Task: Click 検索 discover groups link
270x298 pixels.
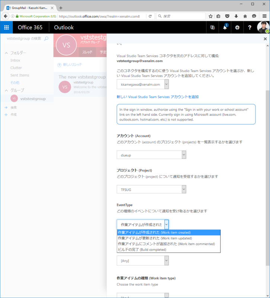Action: 13,108
